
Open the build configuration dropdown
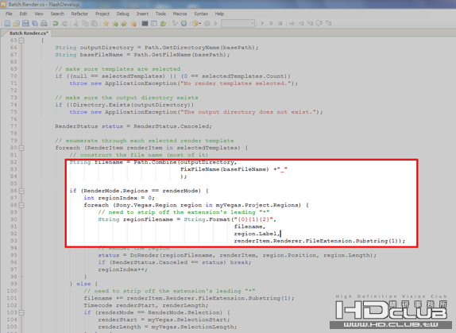point(238,23)
